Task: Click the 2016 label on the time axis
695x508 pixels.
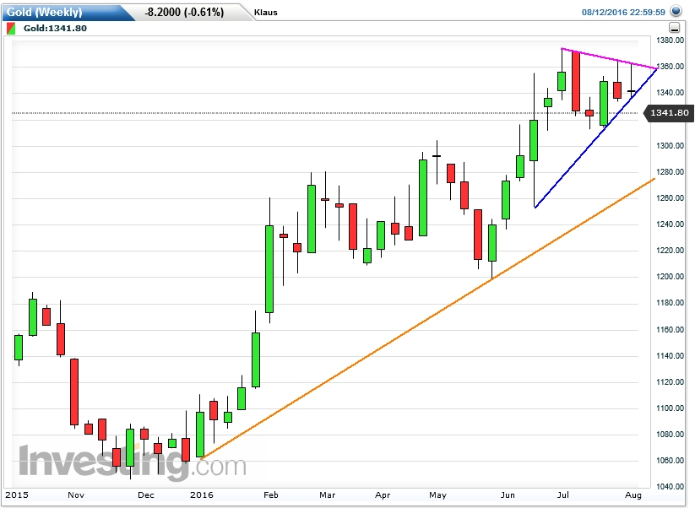Action: coord(201,495)
